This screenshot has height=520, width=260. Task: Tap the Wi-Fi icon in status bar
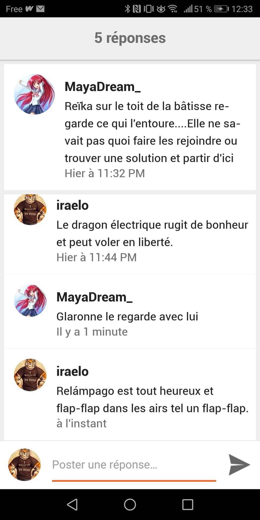[173, 9]
